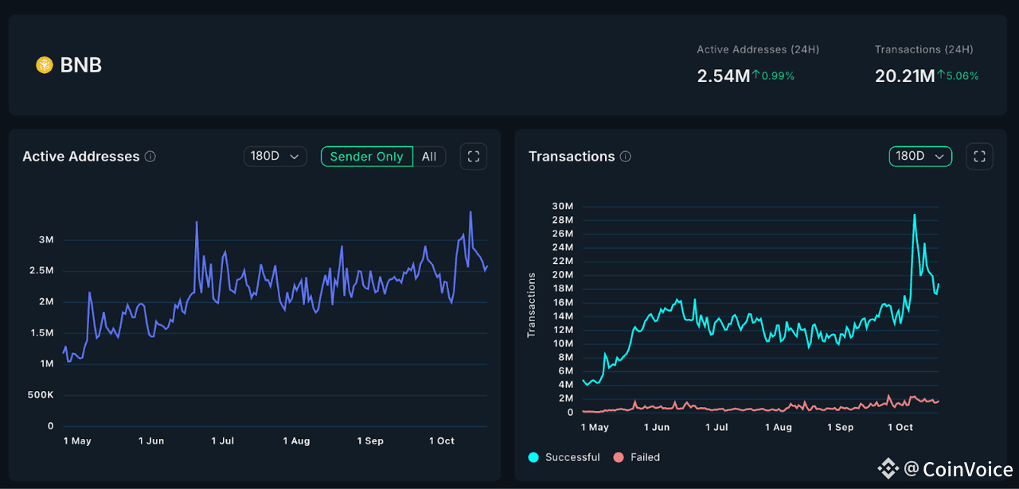Click the Active Addresses info icon
Viewport: 1019px width, 489px height.
(150, 157)
